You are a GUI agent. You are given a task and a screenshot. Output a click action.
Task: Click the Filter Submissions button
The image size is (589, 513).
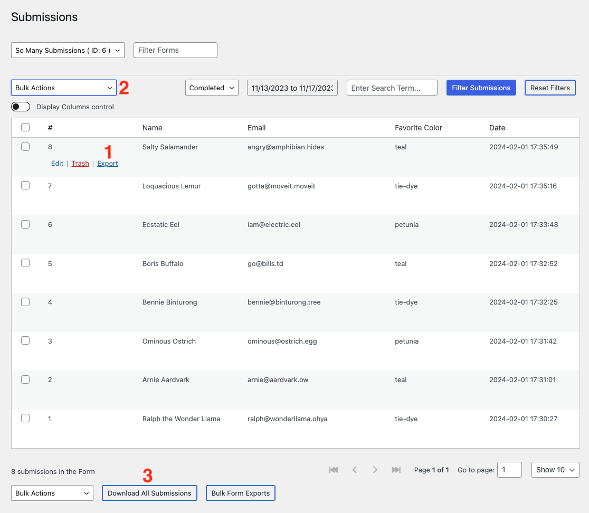click(x=481, y=88)
